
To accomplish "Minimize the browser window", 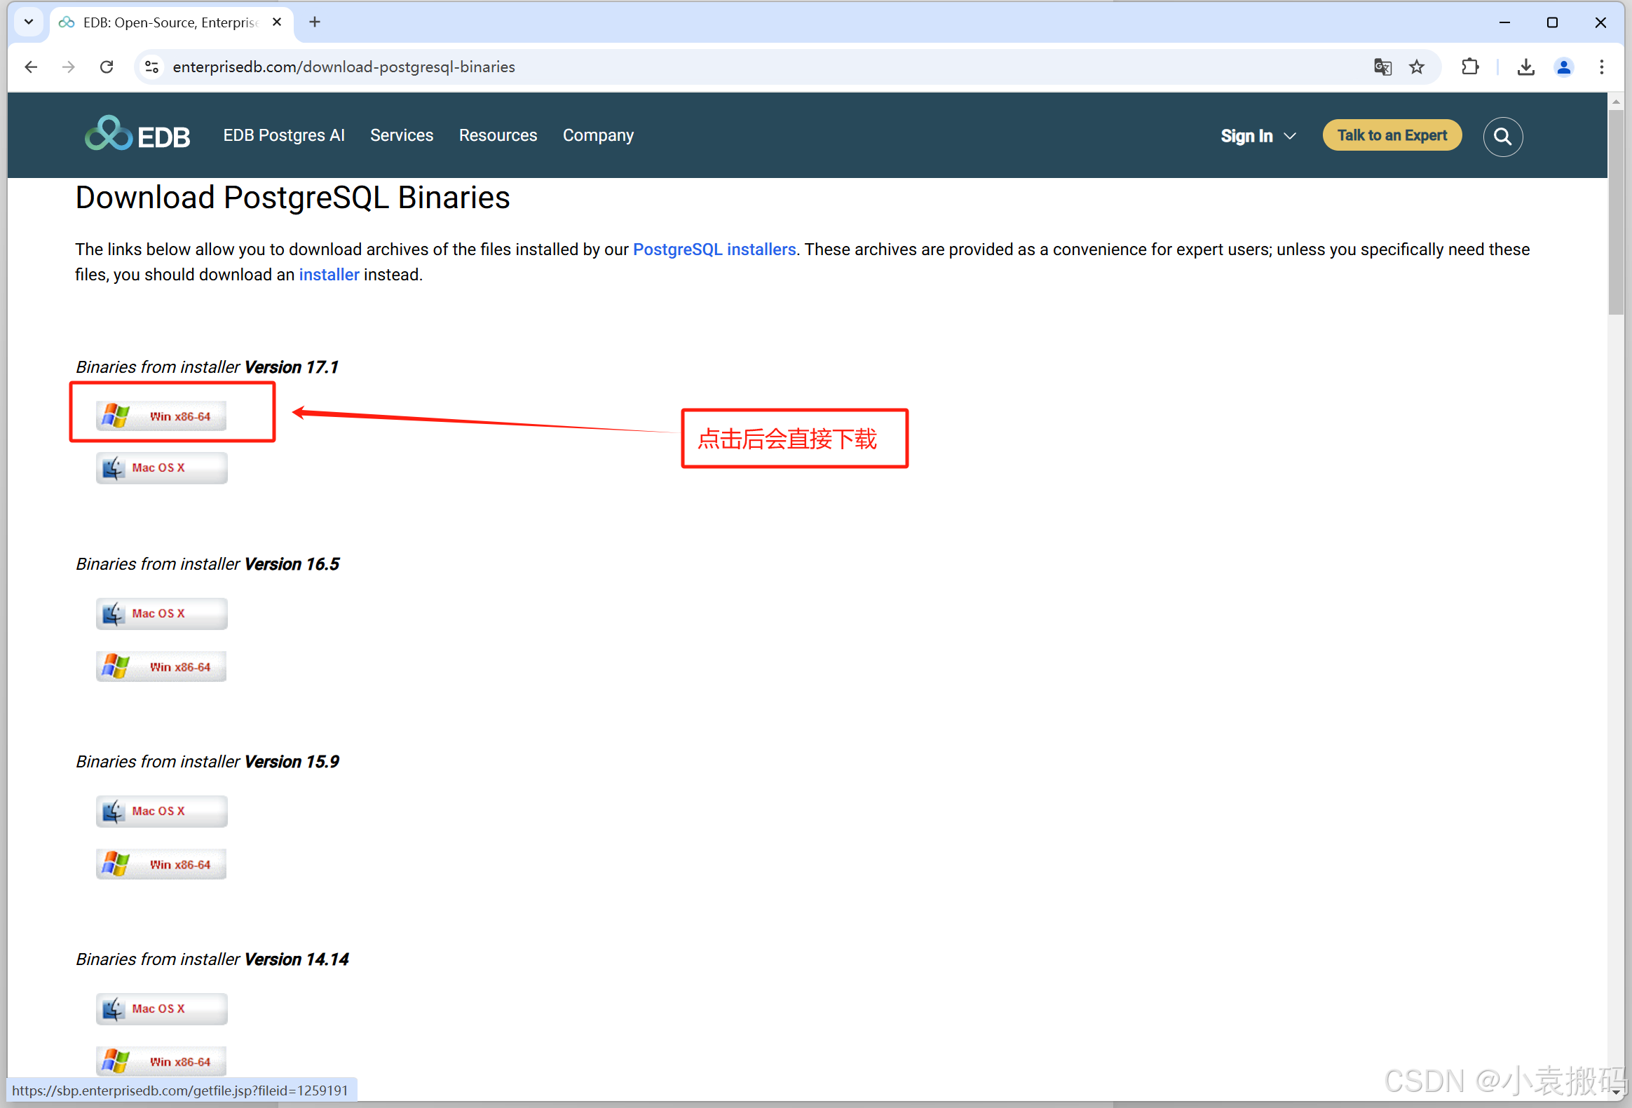I will [1504, 22].
